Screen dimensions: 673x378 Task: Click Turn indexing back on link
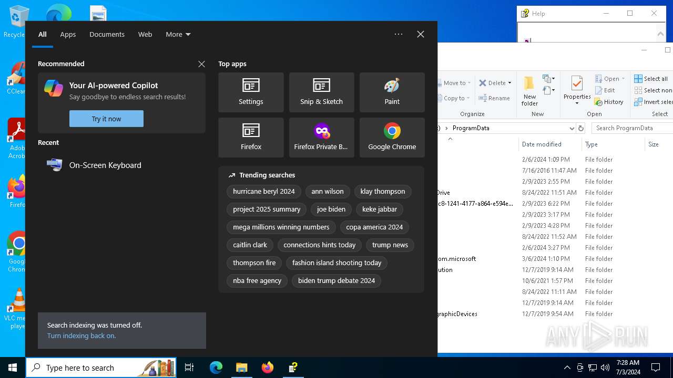tap(81, 335)
